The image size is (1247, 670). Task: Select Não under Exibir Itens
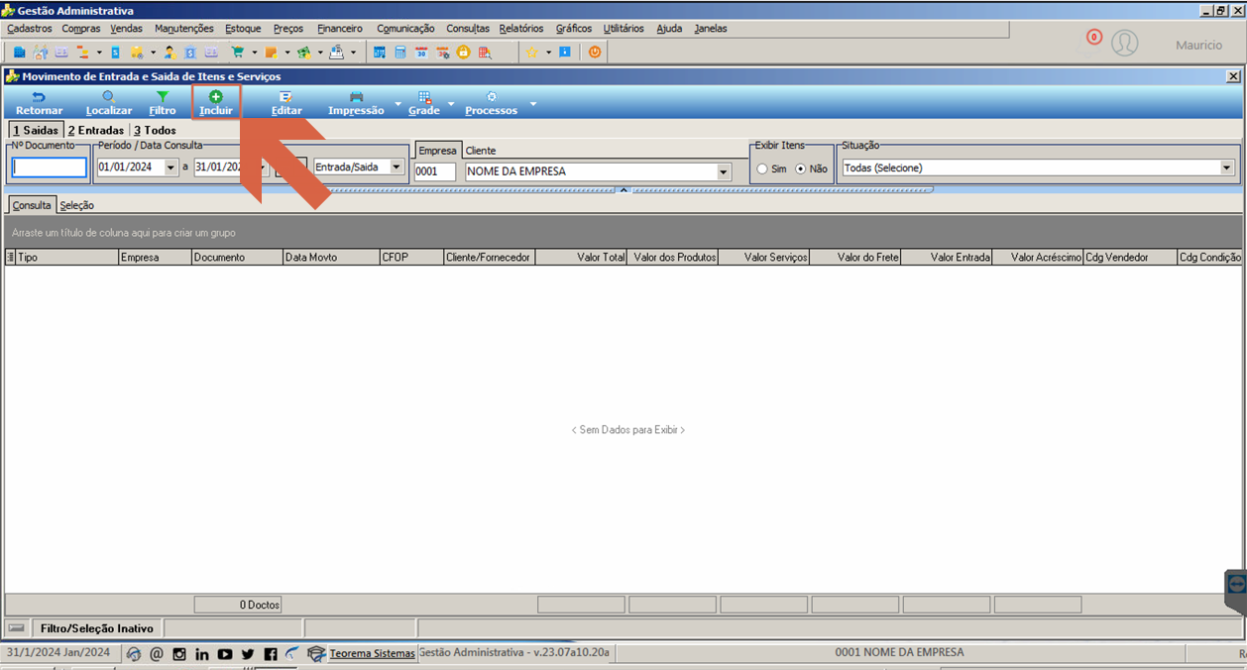[x=801, y=169]
